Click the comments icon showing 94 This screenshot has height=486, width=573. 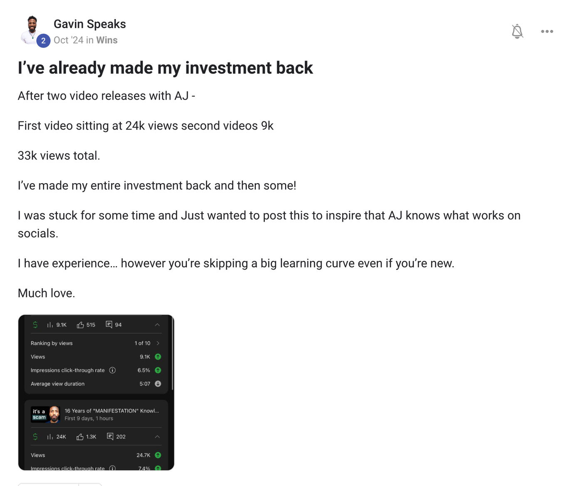click(x=109, y=324)
